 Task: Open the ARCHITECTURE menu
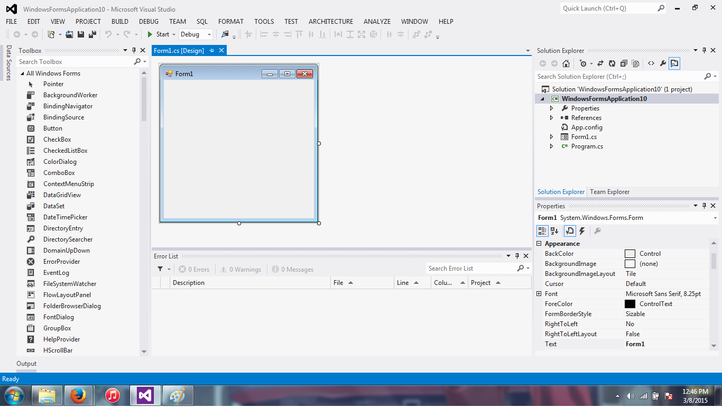coord(331,22)
